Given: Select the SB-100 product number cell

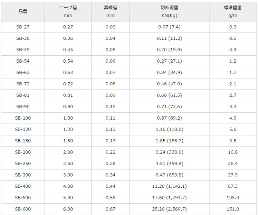Looking at the screenshot, I should coord(23,118).
